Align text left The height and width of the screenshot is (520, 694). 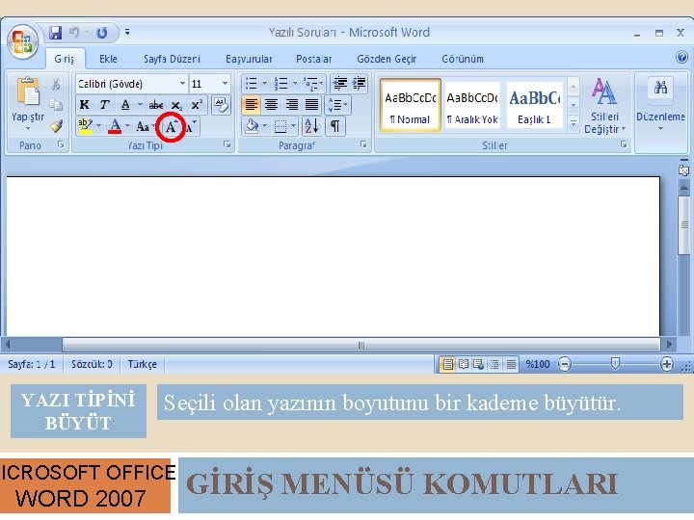pos(251,105)
